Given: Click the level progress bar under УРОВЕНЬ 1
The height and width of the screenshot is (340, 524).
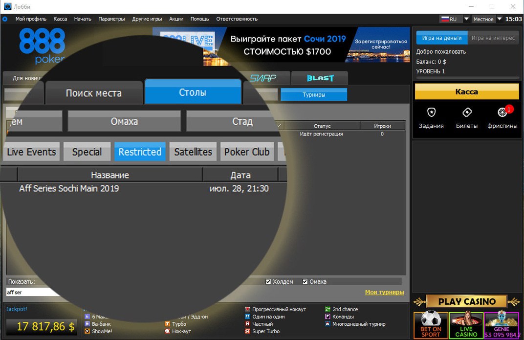Looking at the screenshot, I should [467, 78].
